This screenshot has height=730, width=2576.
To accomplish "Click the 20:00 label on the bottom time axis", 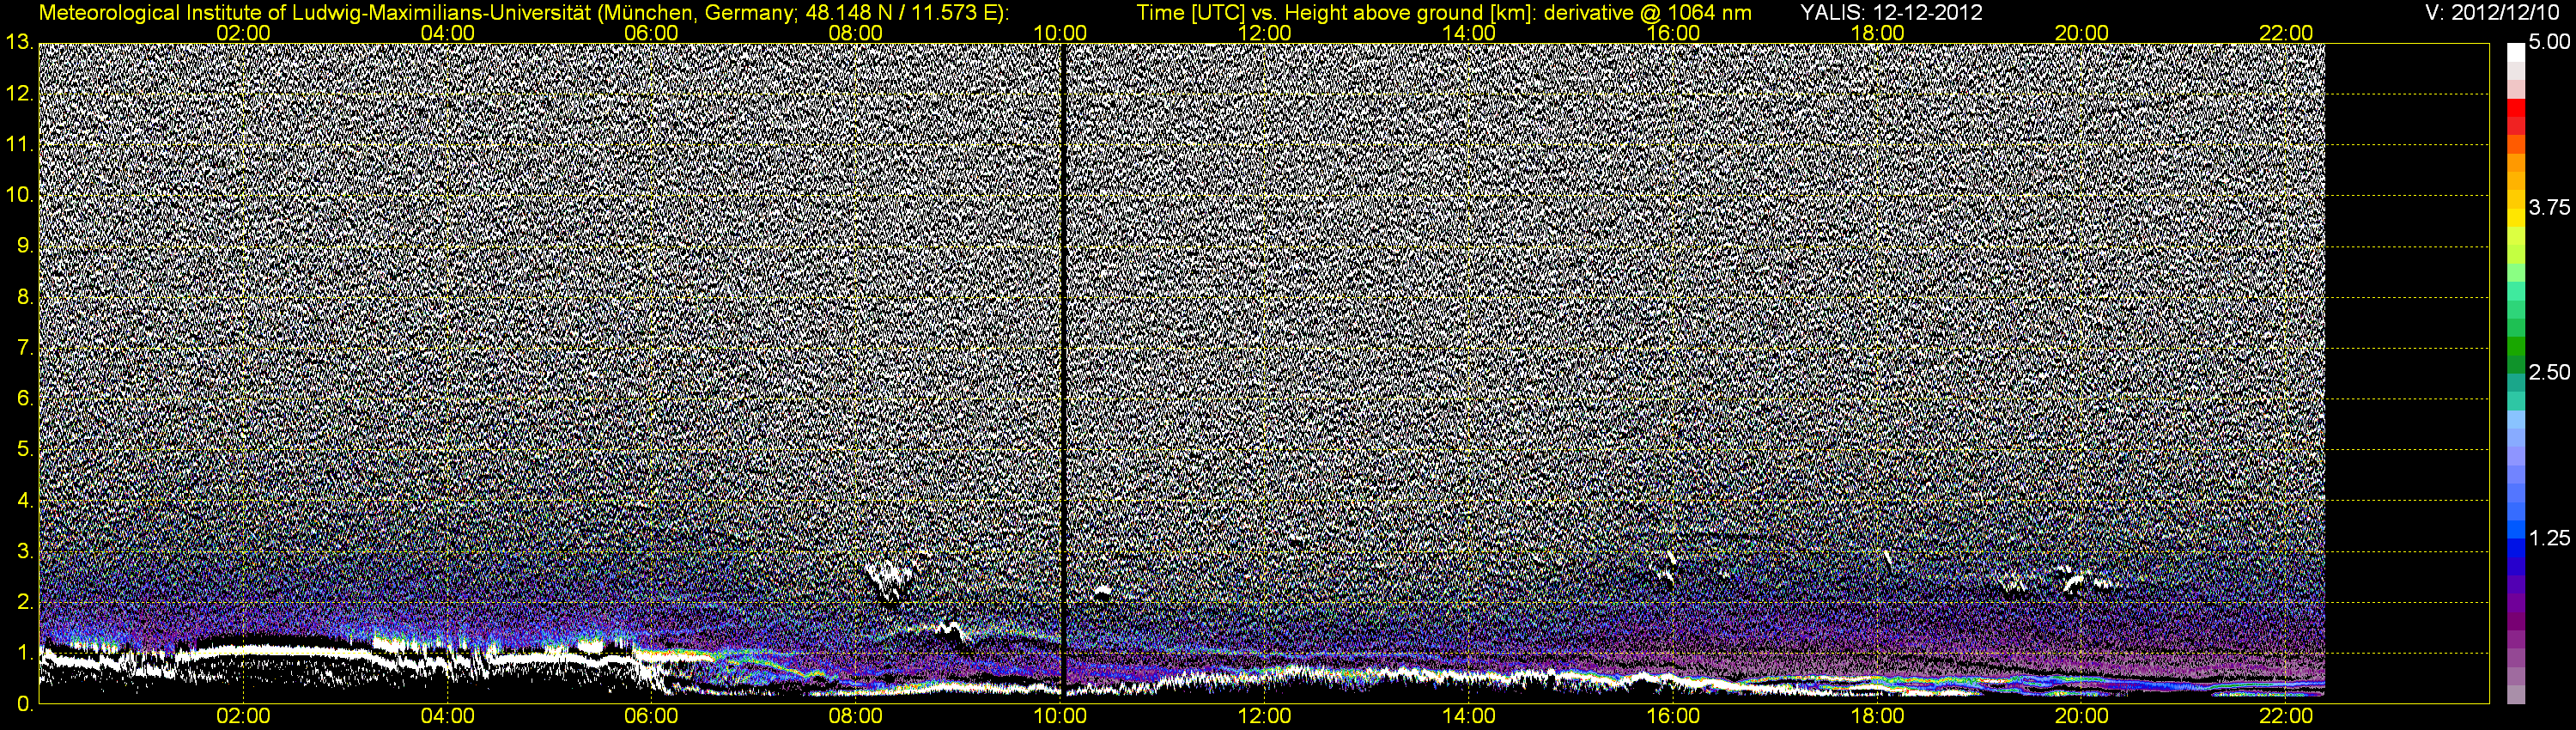I will (2082, 716).
